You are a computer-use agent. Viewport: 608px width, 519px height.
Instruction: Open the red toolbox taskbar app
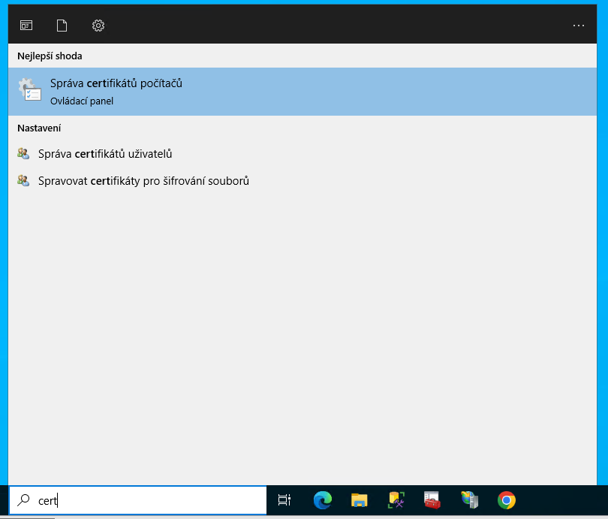coord(432,500)
